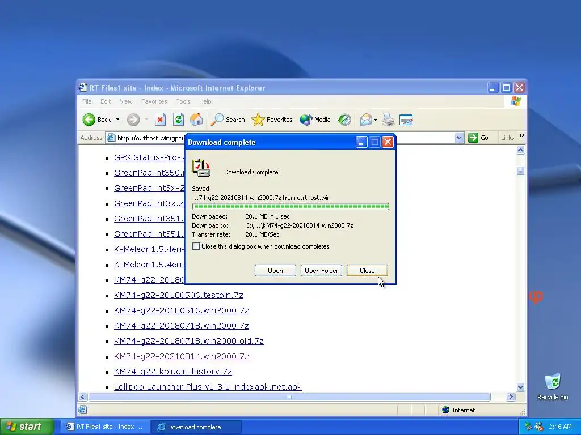Go to Home page icon
Screen dimensions: 581x435
pos(196,120)
